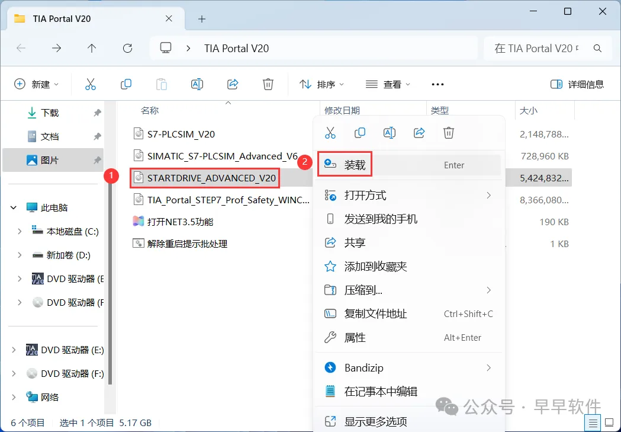Open the three-dots more options menu

click(x=437, y=84)
